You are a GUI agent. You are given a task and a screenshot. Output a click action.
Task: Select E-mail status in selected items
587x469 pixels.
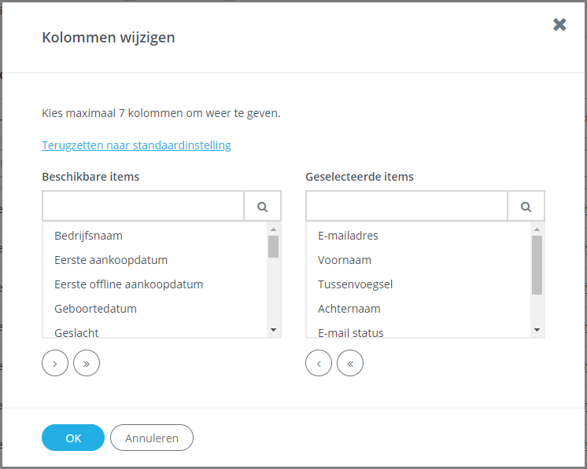pos(419,331)
